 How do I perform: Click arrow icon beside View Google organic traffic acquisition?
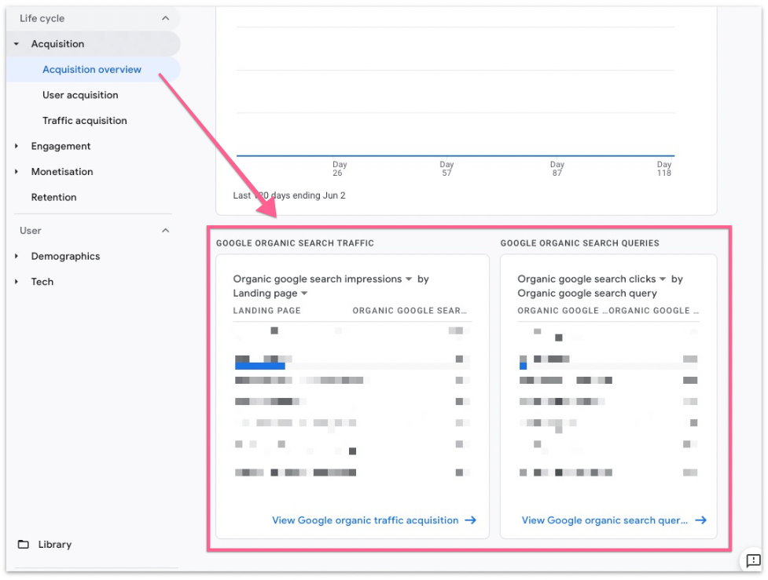[x=470, y=520]
